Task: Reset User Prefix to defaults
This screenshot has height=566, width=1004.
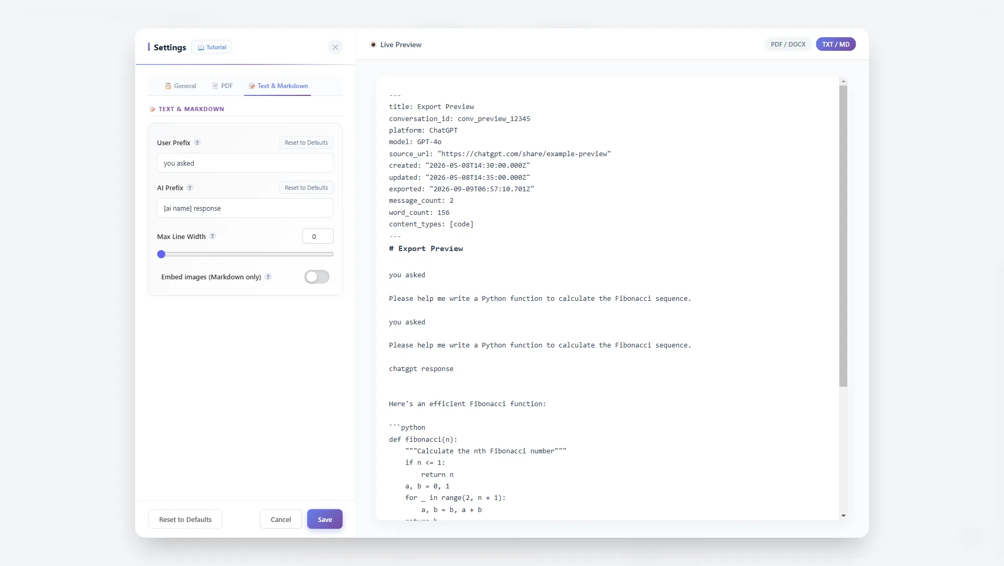Action: coord(306,143)
